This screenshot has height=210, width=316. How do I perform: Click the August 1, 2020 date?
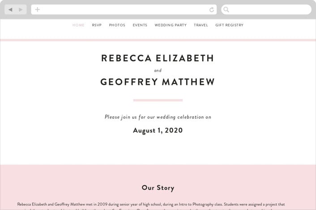[x=158, y=130]
